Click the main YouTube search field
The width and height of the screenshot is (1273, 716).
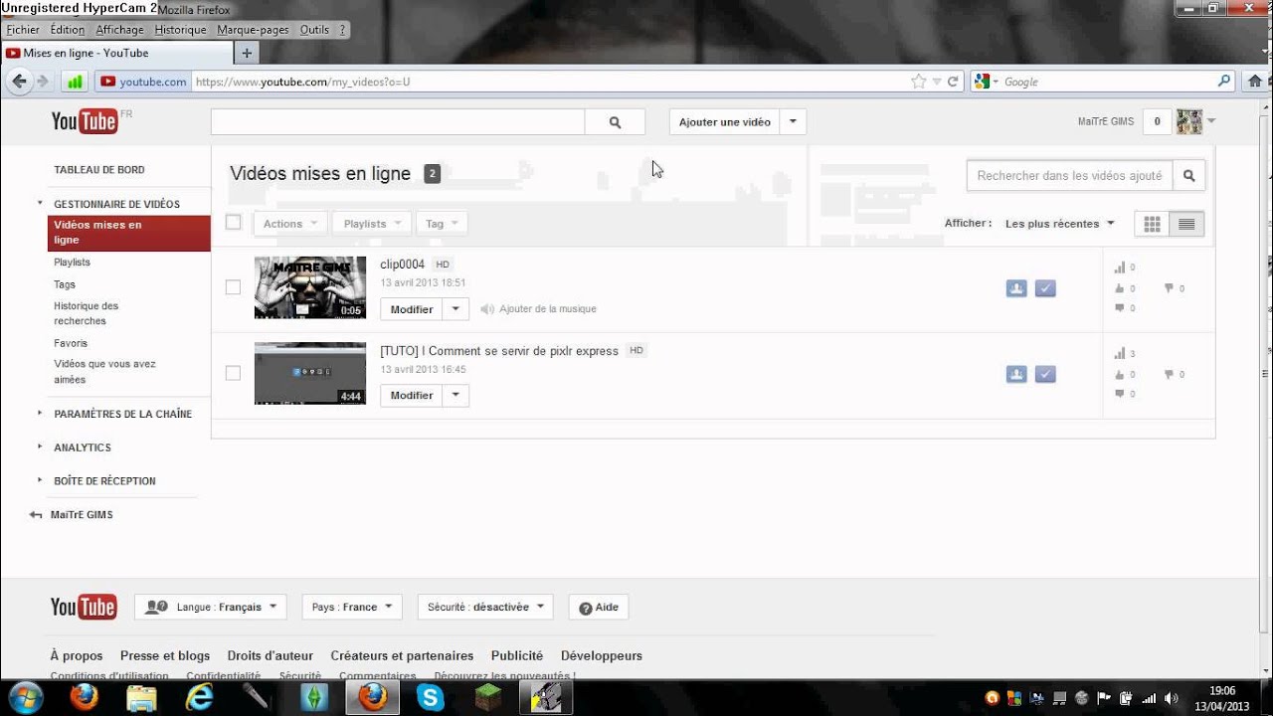(x=398, y=122)
